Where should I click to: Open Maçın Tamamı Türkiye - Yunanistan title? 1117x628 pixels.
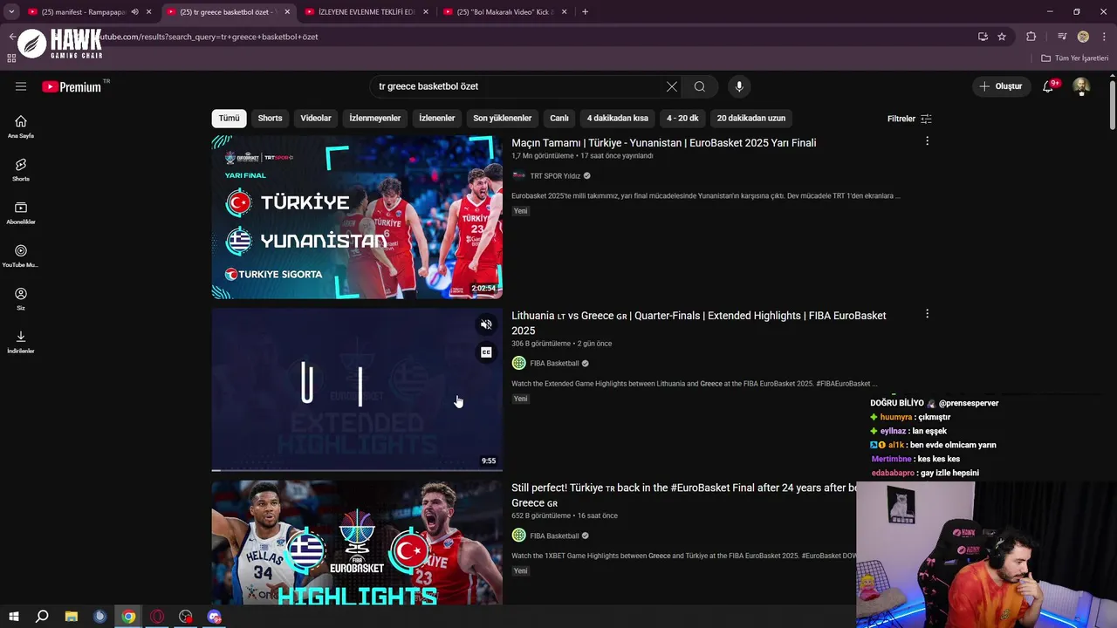(663, 143)
